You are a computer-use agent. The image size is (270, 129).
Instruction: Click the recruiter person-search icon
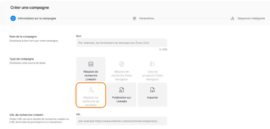(x=91, y=90)
